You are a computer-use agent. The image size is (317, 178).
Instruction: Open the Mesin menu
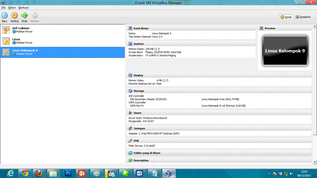[x=12, y=8]
